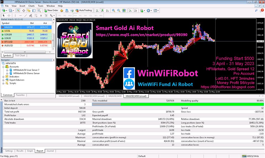Select the M30 timeframe button
This screenshot has width=265, height=158.
[x=75, y=15]
